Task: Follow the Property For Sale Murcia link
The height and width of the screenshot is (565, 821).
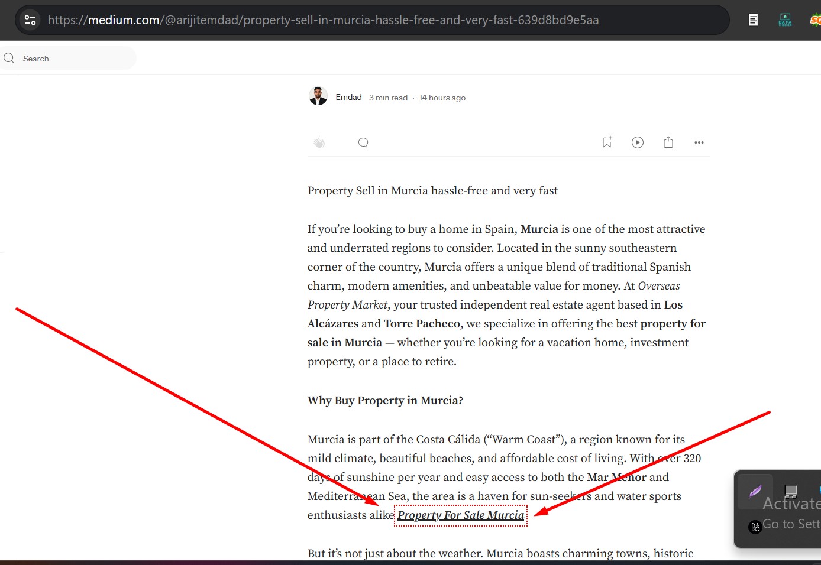Action: (x=460, y=515)
